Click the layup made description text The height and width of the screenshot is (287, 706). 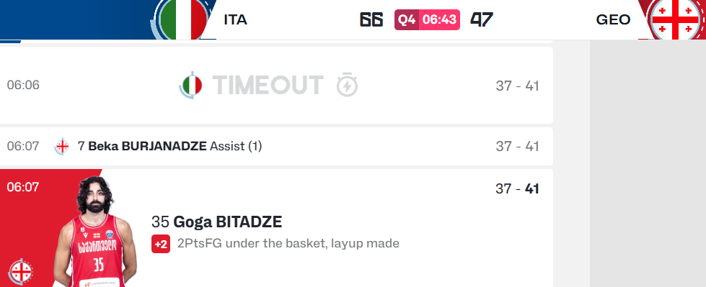(288, 243)
